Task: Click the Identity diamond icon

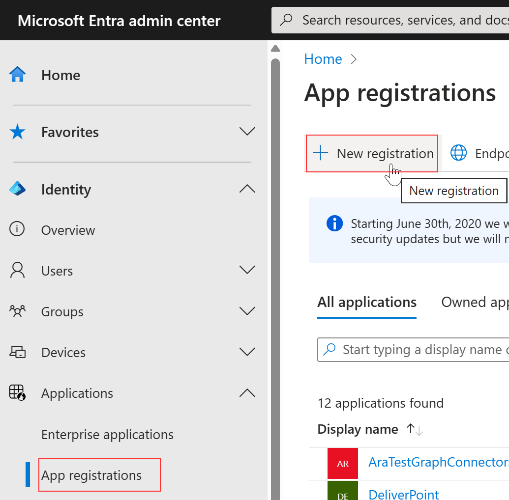Action: (19, 189)
